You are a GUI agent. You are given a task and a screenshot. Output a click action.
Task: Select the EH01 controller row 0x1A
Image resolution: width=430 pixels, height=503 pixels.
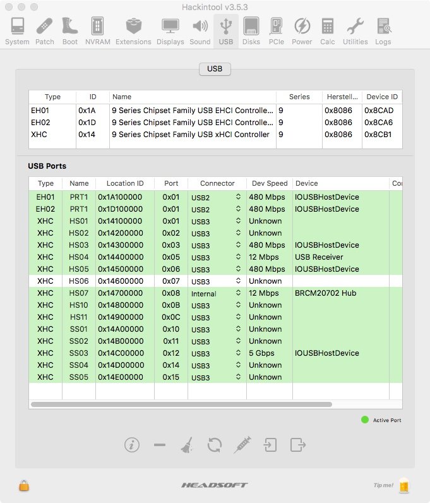215,111
